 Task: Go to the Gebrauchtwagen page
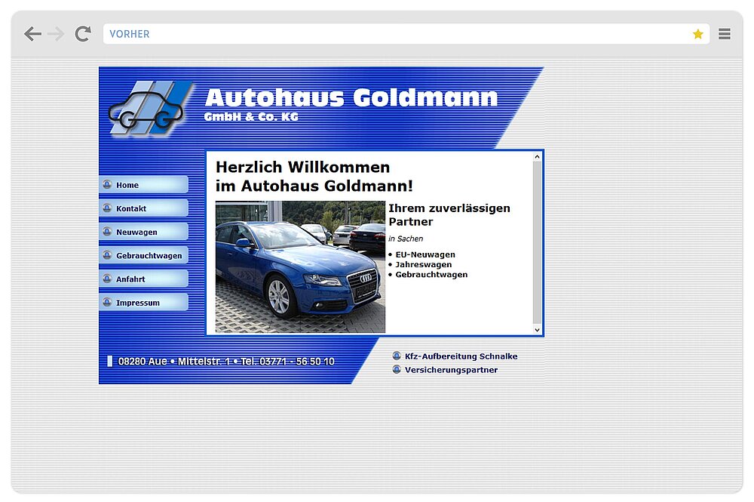click(x=144, y=256)
